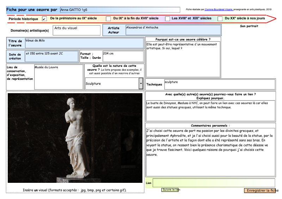Enable the 'Les XVIII° et XIX° siècles' checkbox
The height and width of the screenshot is (199, 282).
point(168,19)
